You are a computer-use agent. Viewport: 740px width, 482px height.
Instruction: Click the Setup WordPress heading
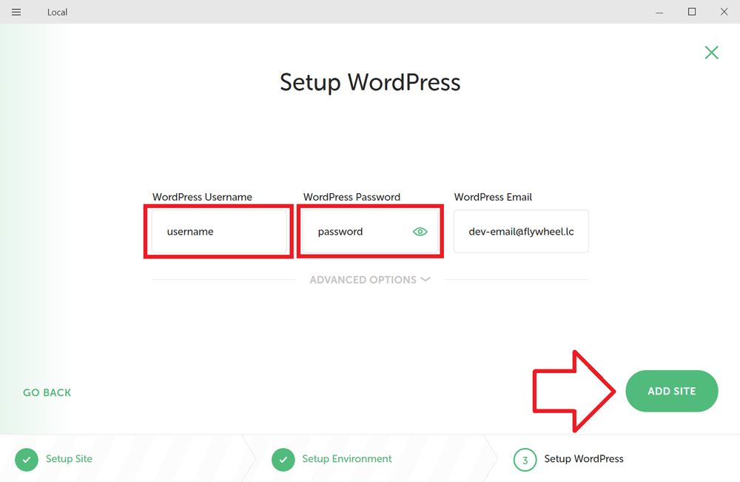pyautogui.click(x=370, y=83)
